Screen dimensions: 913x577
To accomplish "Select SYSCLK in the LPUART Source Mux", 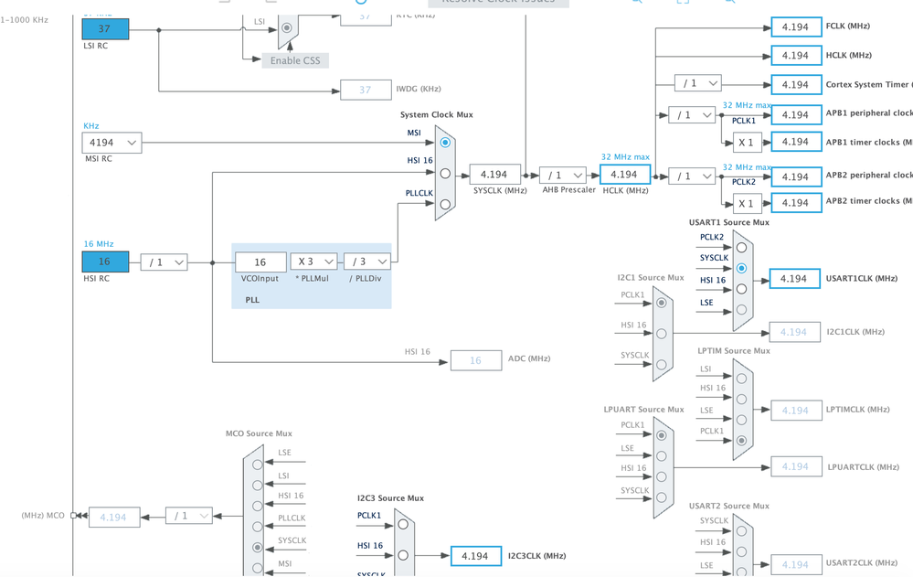I will point(662,497).
